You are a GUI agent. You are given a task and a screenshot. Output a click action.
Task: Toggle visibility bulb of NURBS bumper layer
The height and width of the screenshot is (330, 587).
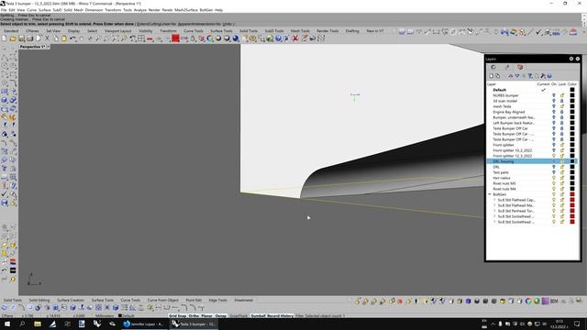pos(554,95)
